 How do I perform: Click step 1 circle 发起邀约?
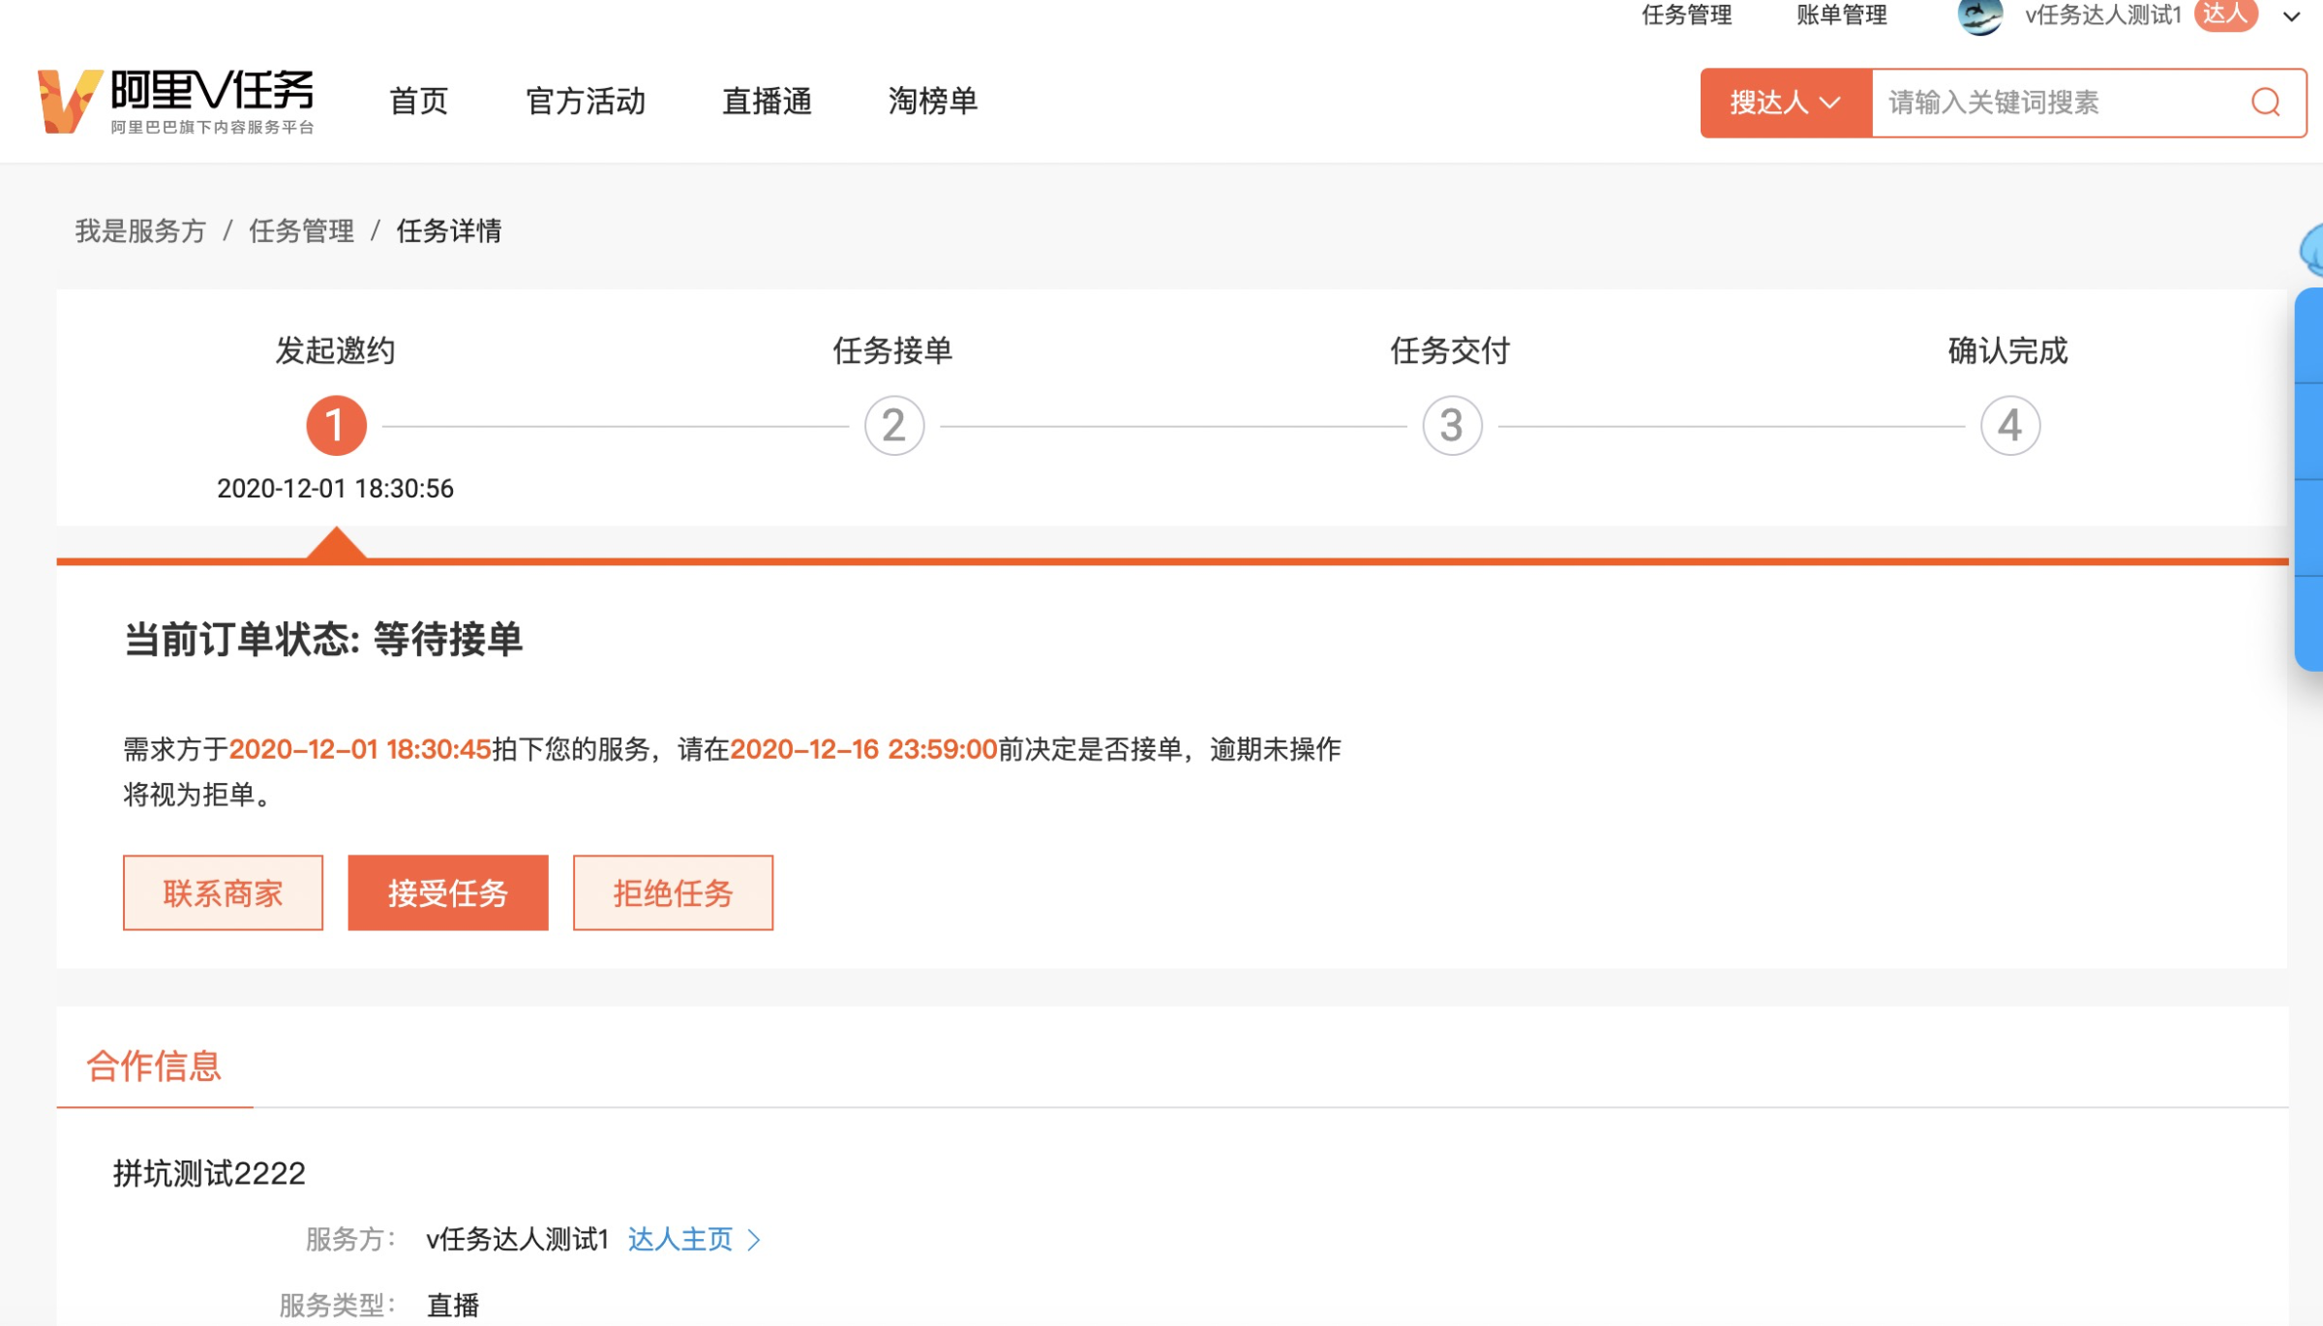click(336, 425)
